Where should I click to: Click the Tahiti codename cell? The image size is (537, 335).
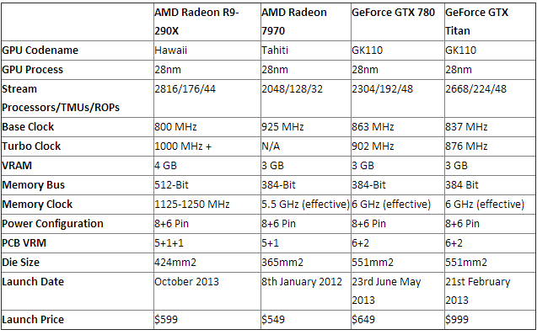305,51
